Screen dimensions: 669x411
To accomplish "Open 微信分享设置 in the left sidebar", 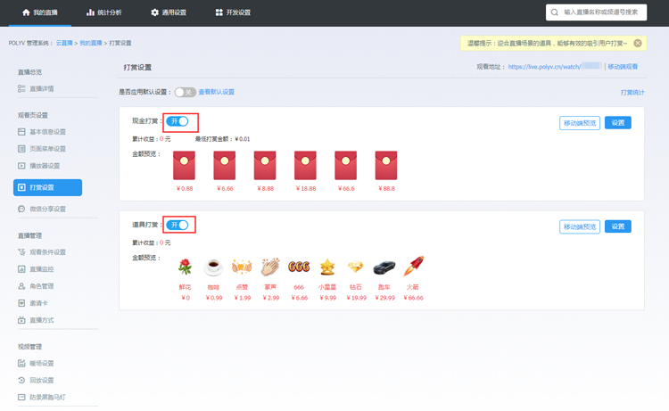I will (47, 209).
